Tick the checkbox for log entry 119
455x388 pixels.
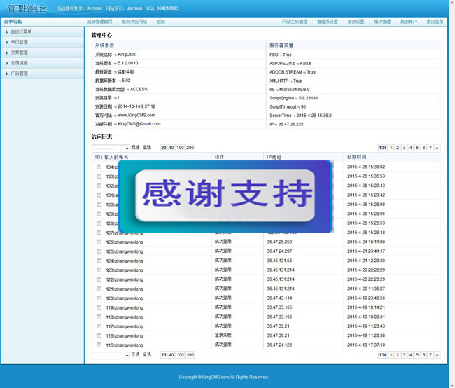(x=99, y=307)
